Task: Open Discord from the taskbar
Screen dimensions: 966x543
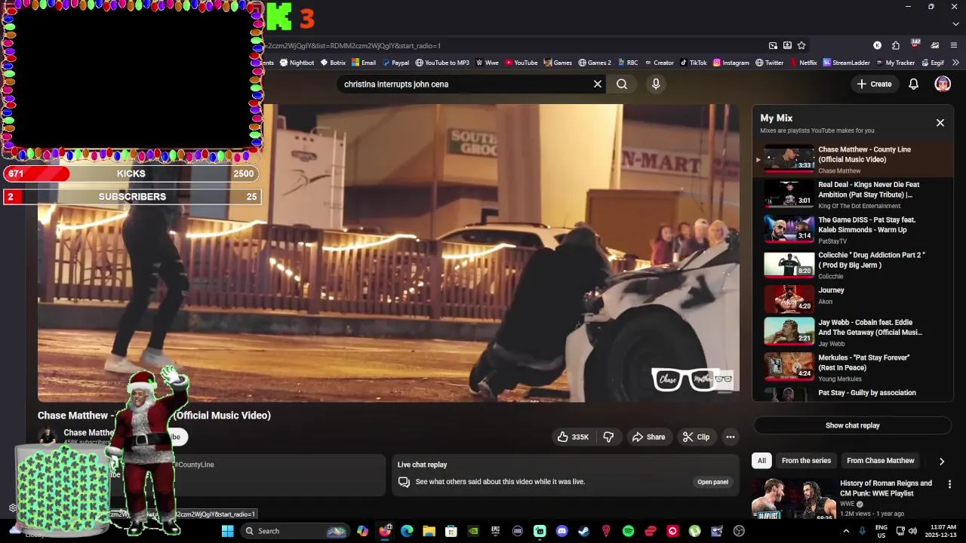Action: pos(561,531)
